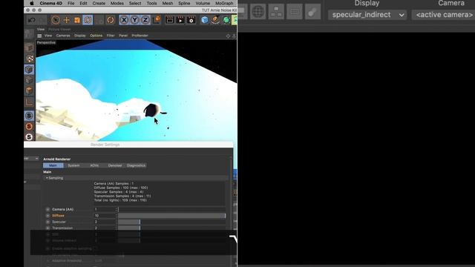Toggle the Y axis lock

[x=134, y=20]
